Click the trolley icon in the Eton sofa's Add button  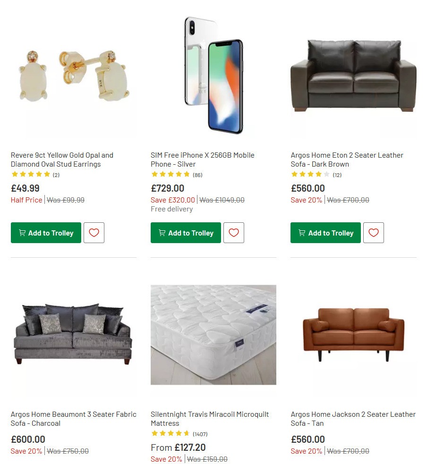pyautogui.click(x=301, y=233)
